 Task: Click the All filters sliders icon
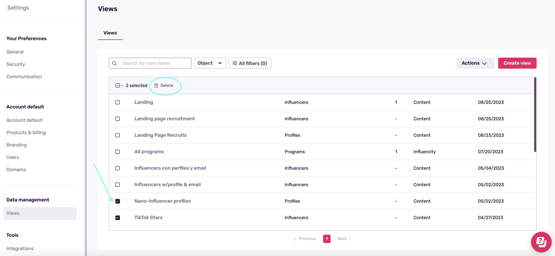pos(235,63)
